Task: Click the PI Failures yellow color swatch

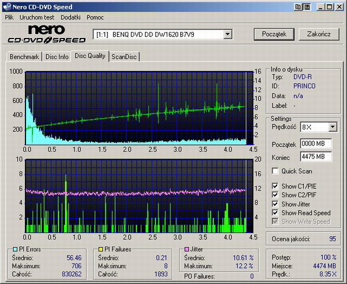Action: [x=100, y=249]
